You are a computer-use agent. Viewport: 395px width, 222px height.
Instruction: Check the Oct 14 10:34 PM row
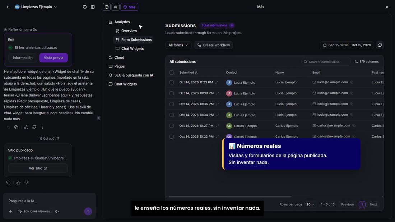point(172,115)
